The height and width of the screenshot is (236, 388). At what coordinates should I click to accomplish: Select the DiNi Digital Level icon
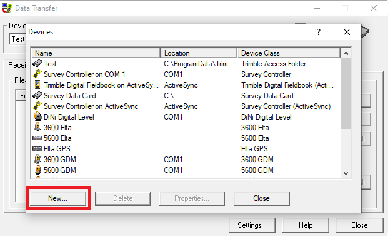click(37, 117)
